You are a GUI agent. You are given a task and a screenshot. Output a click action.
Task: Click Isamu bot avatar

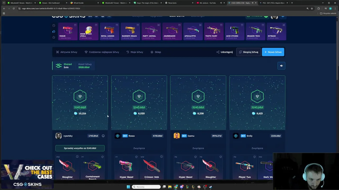[x=177, y=136]
